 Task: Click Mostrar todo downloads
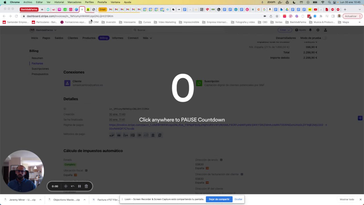(347, 199)
